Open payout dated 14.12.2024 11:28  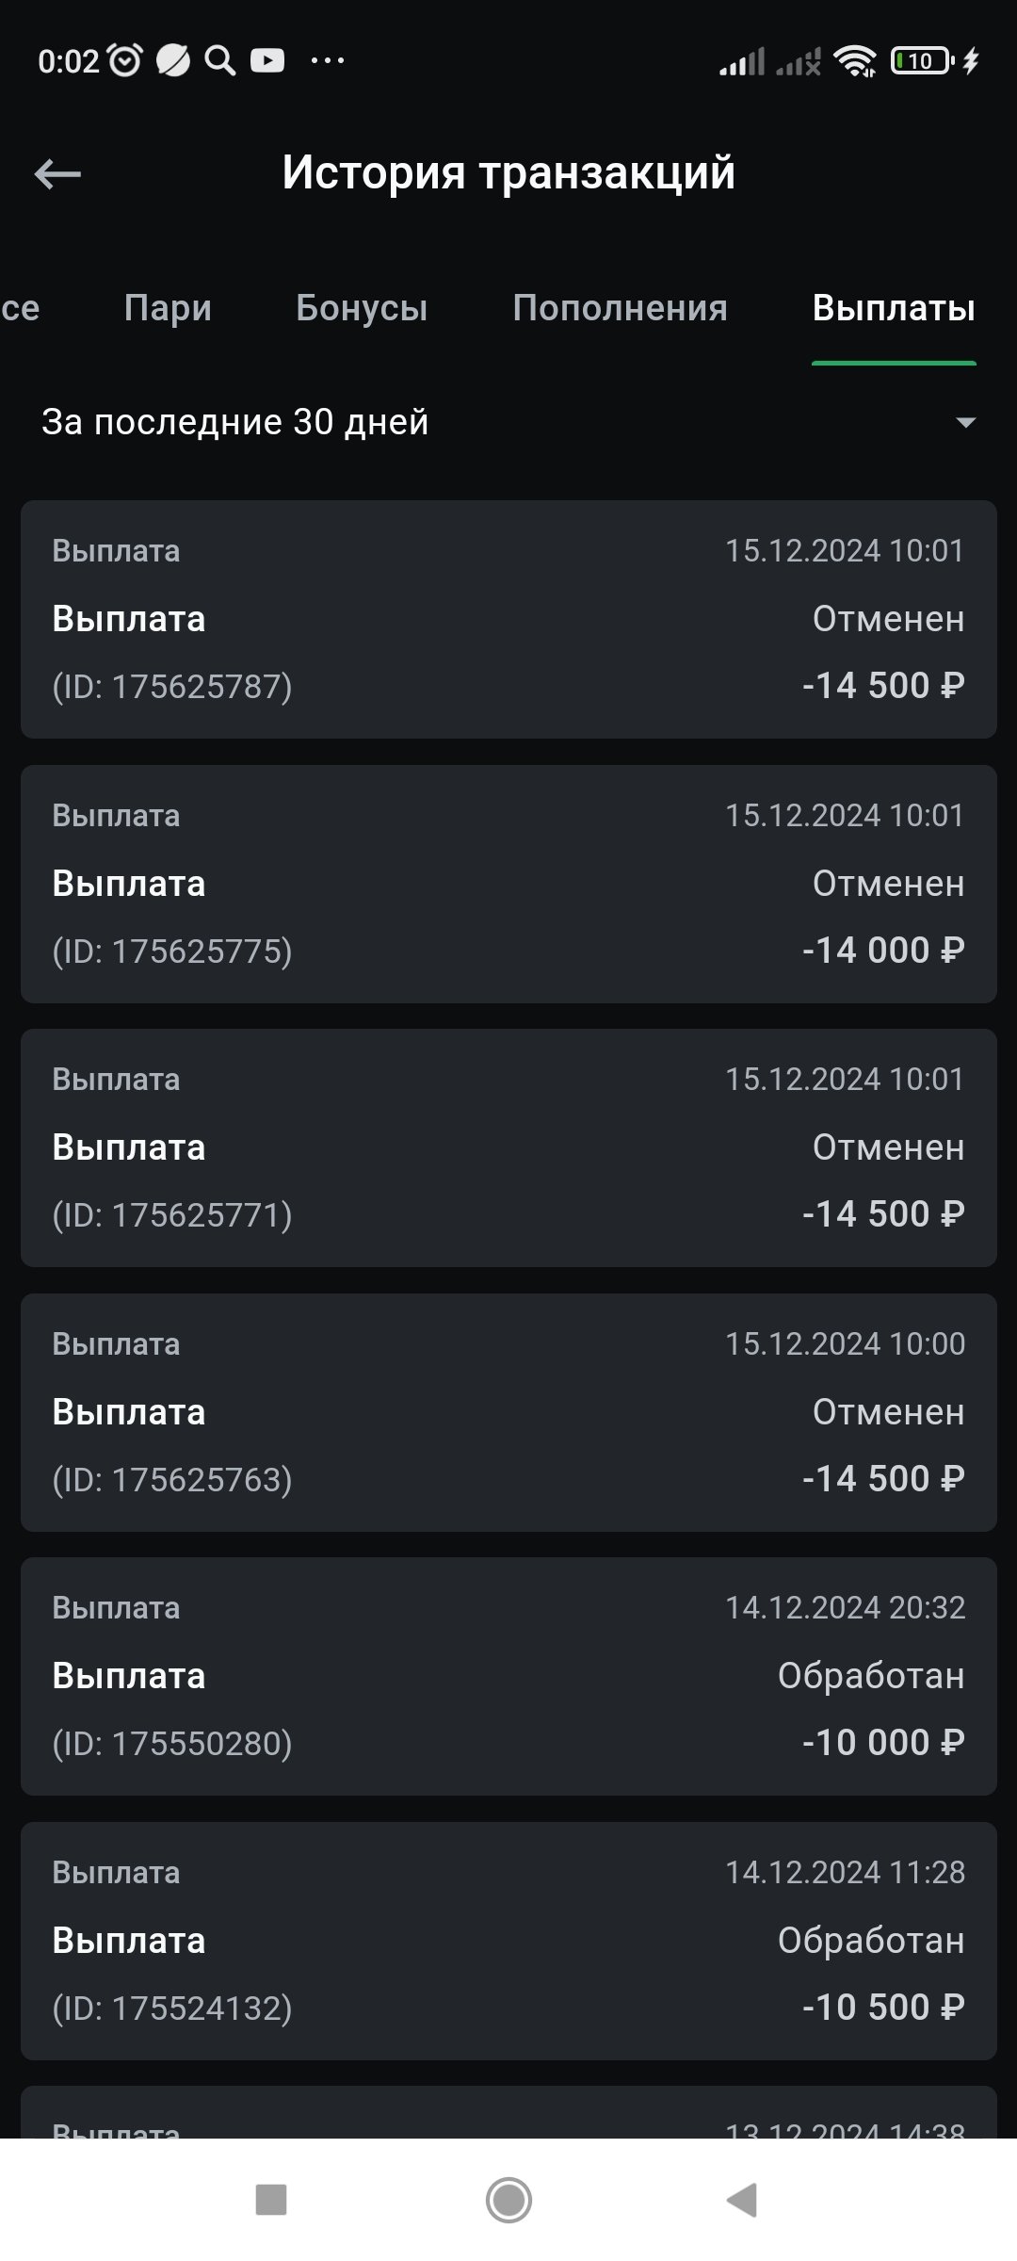(x=508, y=1941)
